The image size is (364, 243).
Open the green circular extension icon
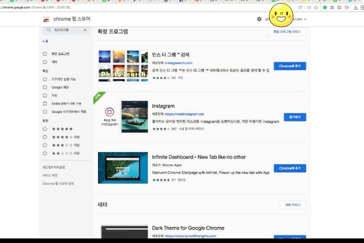(325, 8)
